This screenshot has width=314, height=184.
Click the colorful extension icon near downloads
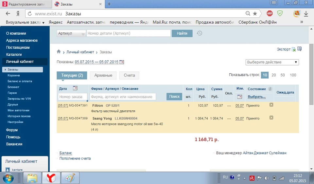pyautogui.click(x=297, y=13)
